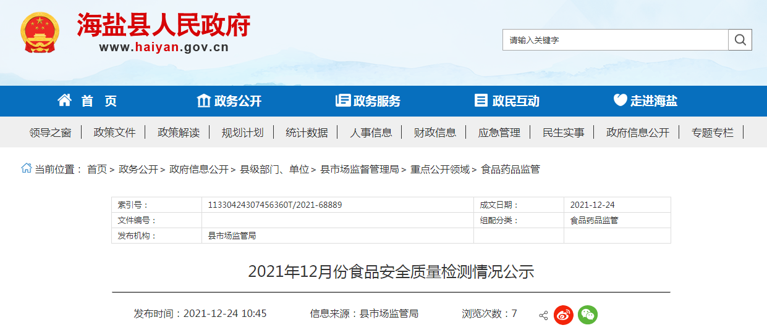Open 专题专栏 sub-navigation link
Viewport: 767px width, 333px height.
712,133
